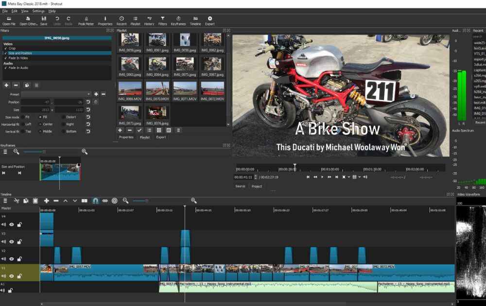Viewport: 486px width, 306px height.
Task: Toggle ripple all tracks target icon
Action: [114, 201]
